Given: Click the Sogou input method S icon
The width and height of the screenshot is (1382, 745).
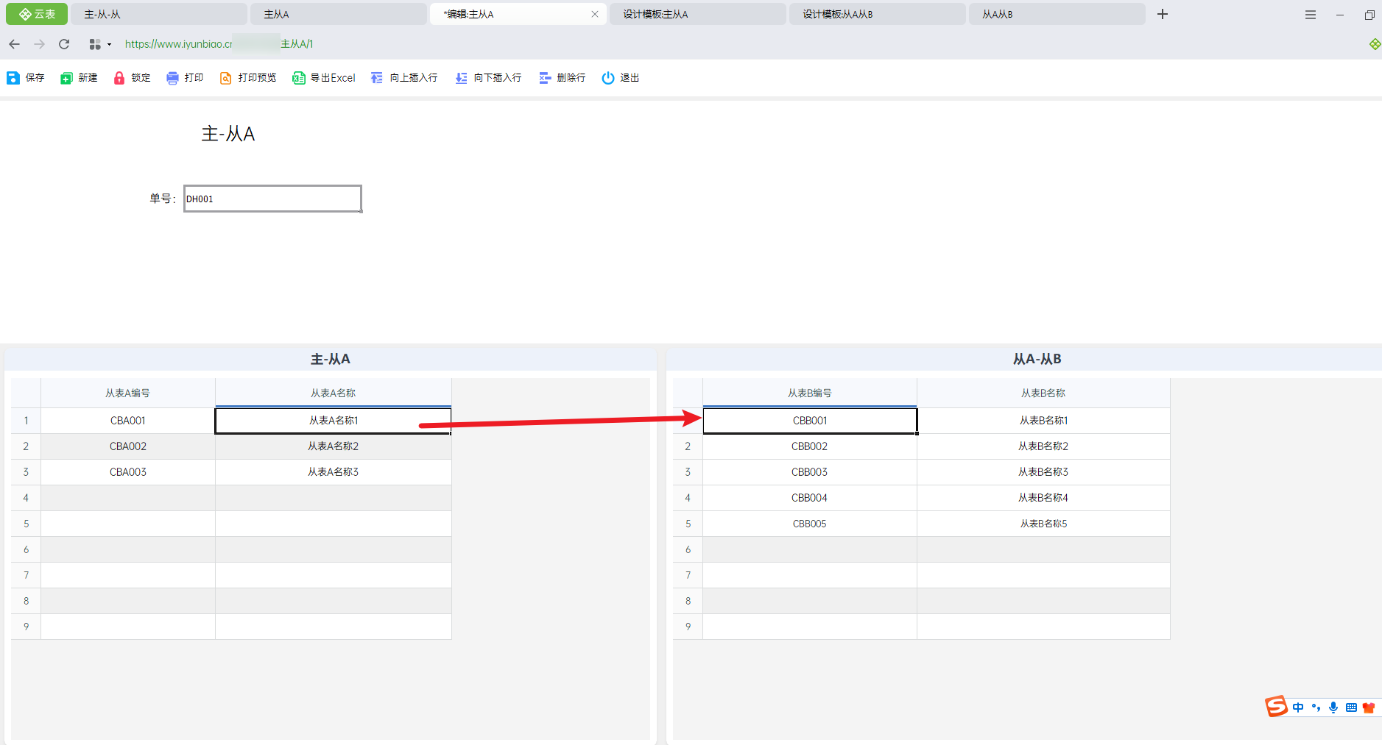Looking at the screenshot, I should point(1277,707).
